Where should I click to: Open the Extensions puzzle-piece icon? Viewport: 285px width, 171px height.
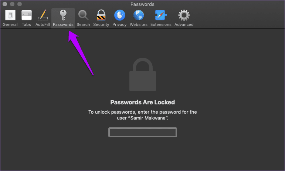tap(161, 15)
